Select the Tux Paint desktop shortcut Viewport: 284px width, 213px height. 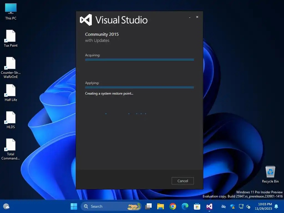(11, 39)
